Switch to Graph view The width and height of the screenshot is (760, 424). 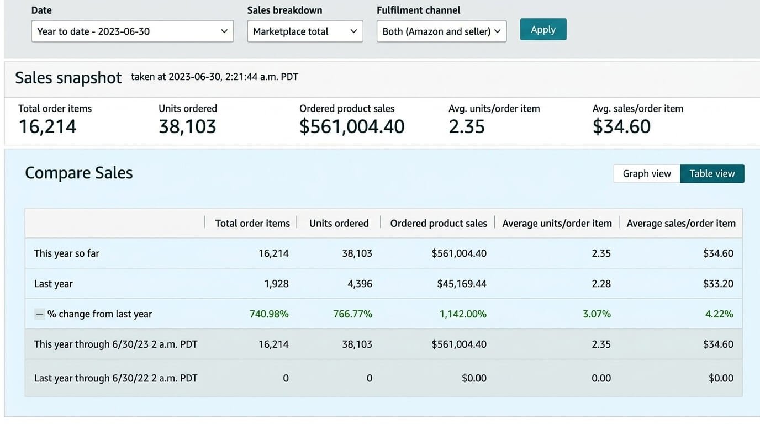tap(647, 173)
